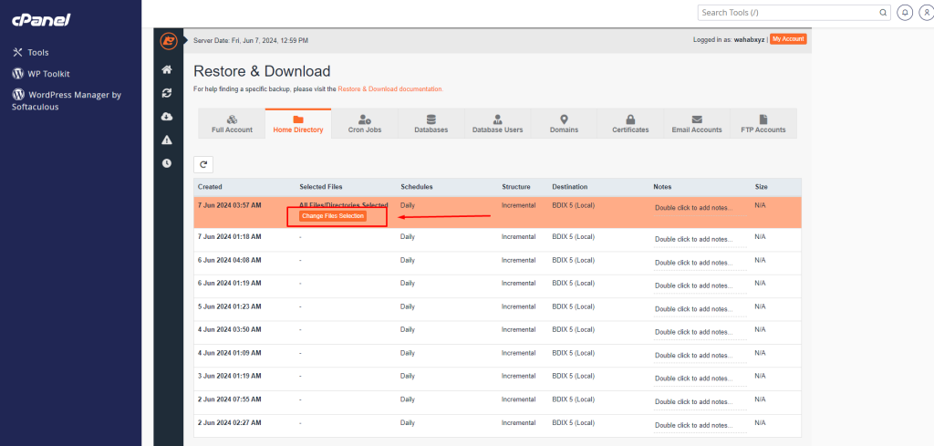Image resolution: width=934 pixels, height=446 pixels.
Task: Click the refresh button above the table
Action: 204,164
